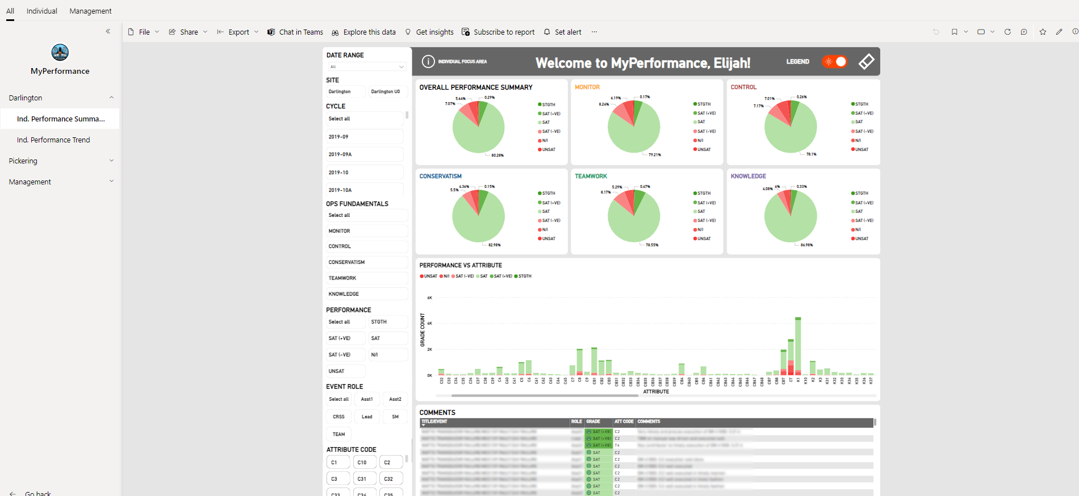Toggle N/I performance filter
The image size is (1079, 496).
pyautogui.click(x=388, y=355)
